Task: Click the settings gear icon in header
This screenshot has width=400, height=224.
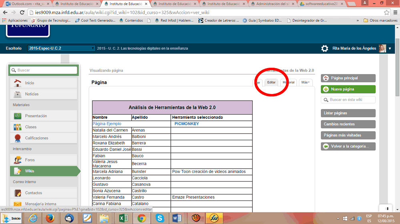Action: 324,48
